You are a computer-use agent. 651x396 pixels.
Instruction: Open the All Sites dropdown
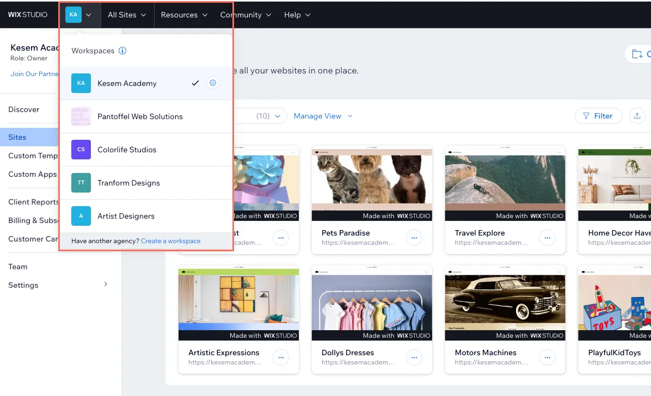(127, 15)
